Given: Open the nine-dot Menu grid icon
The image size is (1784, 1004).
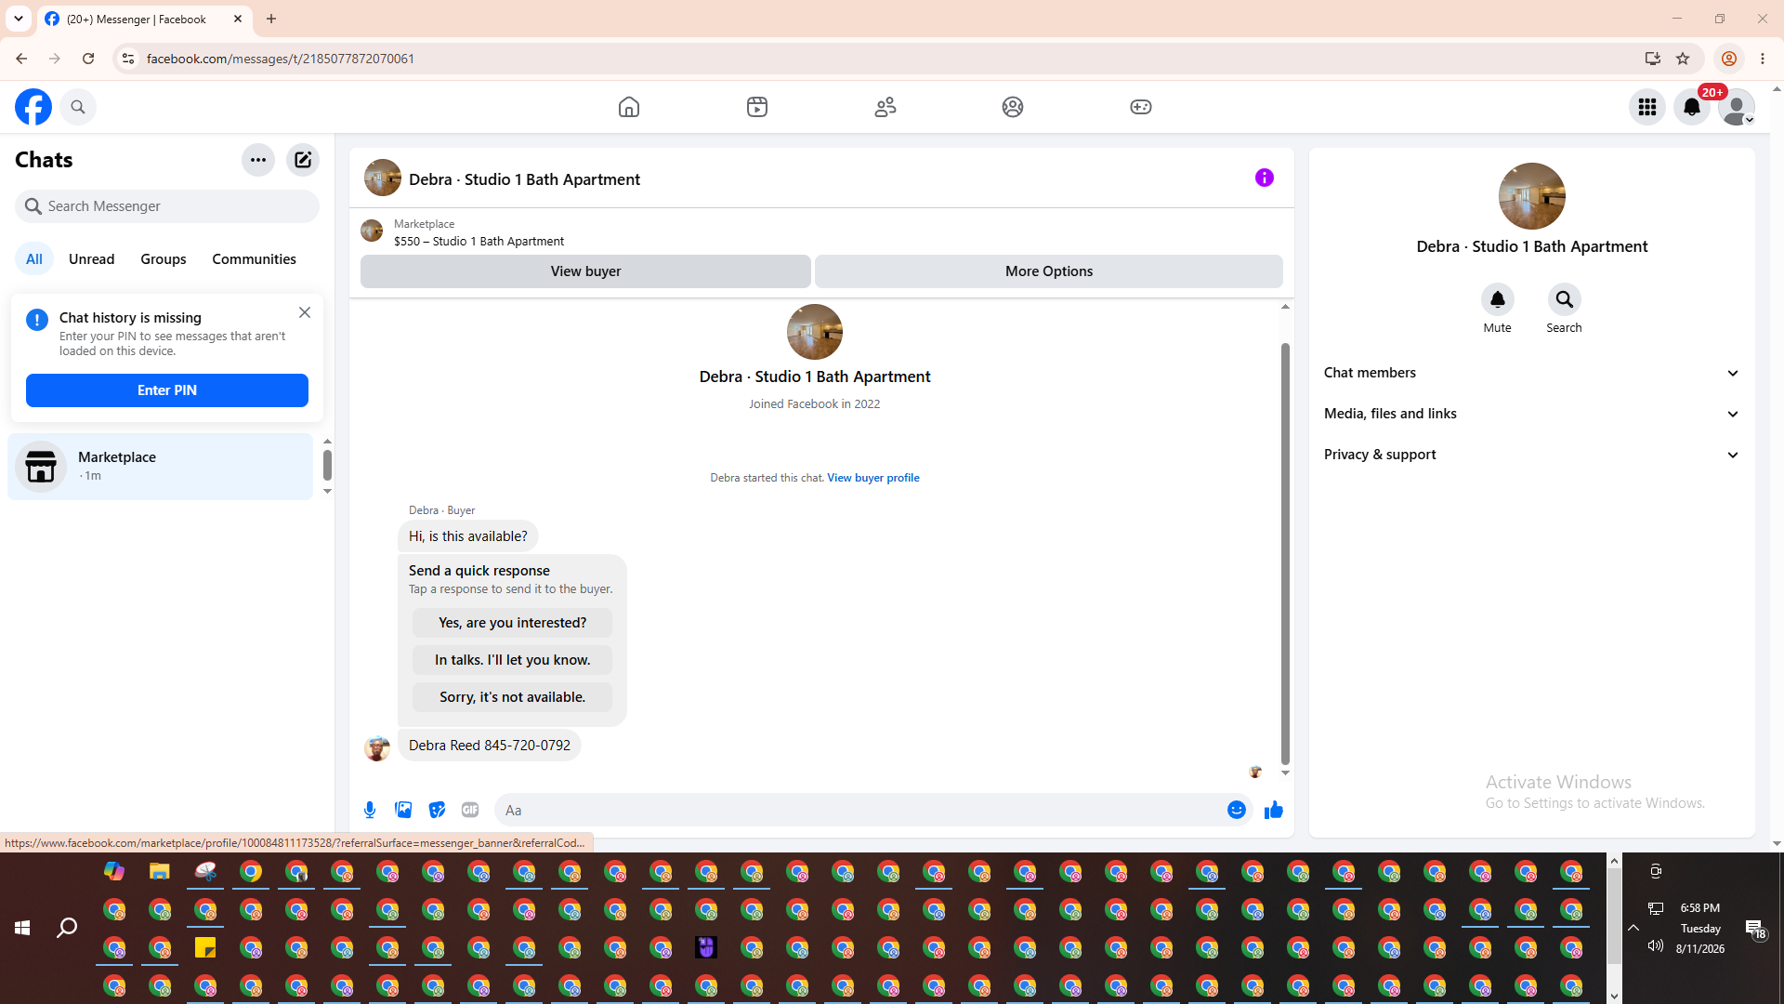Looking at the screenshot, I should point(1647,107).
